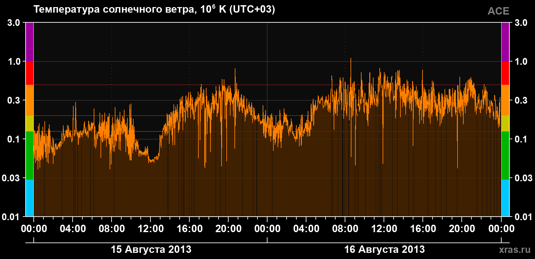Click the 04:00 time label for 16 August
Screen dimensions: 535x259
coord(306,229)
